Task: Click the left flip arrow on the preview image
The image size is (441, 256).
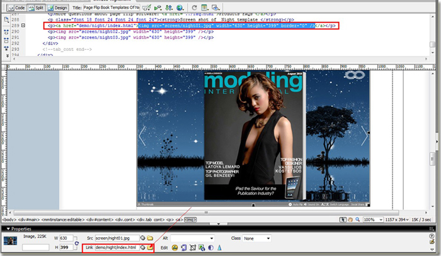Action: tap(142, 136)
